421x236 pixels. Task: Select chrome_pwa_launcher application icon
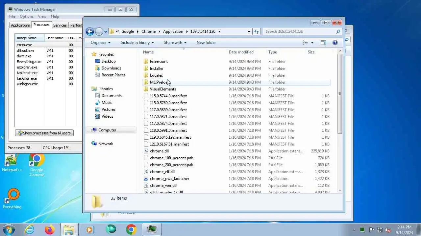pyautogui.click(x=146, y=179)
